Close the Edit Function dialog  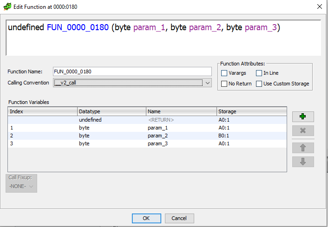tap(320, 6)
